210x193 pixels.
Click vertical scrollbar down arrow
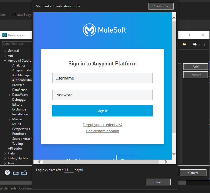click(x=174, y=154)
